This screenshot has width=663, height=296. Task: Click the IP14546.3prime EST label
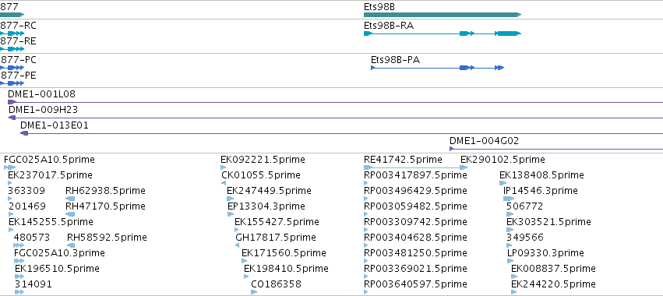pos(541,191)
